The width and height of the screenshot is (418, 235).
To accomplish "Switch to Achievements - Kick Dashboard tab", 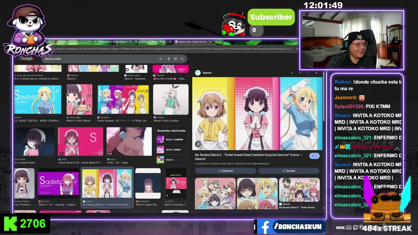I will click(113, 42).
